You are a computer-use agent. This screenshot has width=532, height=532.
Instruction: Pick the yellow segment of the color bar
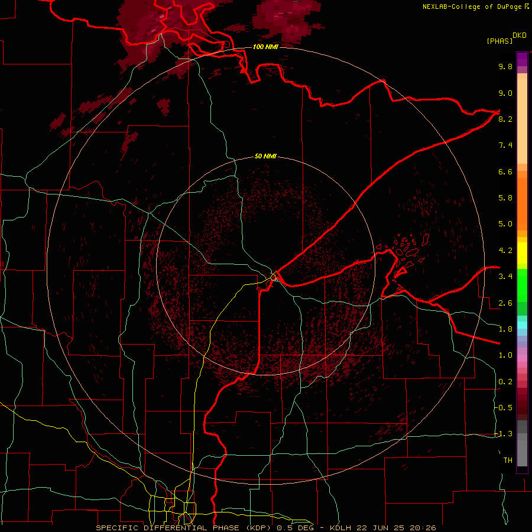click(x=522, y=253)
